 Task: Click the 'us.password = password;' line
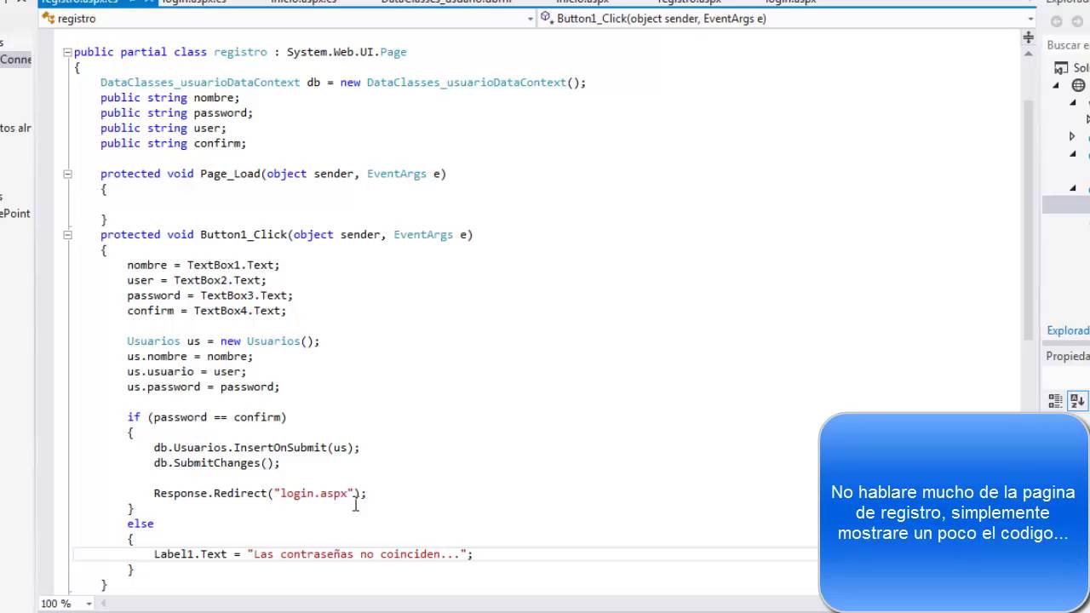pyautogui.click(x=204, y=387)
